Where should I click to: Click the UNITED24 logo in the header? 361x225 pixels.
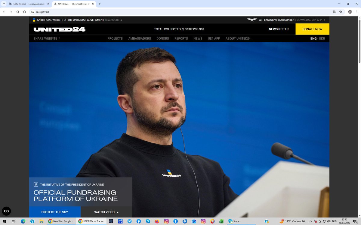[x=59, y=29]
